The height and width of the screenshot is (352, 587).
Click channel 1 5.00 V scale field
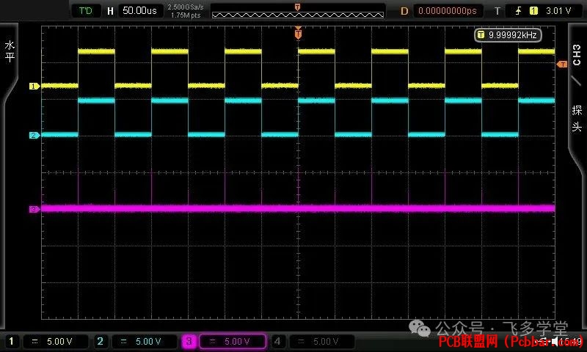point(56,341)
